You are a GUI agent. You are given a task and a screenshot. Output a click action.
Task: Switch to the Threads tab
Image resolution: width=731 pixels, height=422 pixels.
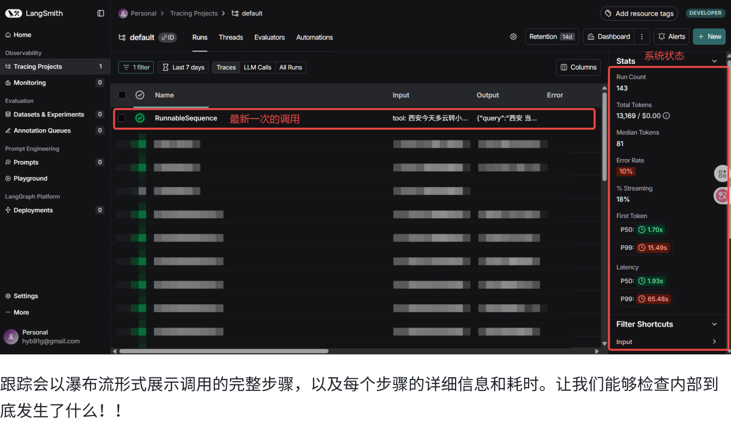tap(231, 37)
